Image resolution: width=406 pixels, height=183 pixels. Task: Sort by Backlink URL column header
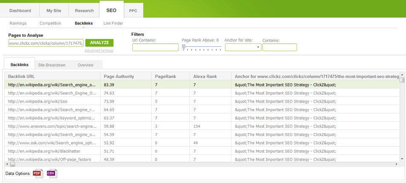tap(52, 76)
